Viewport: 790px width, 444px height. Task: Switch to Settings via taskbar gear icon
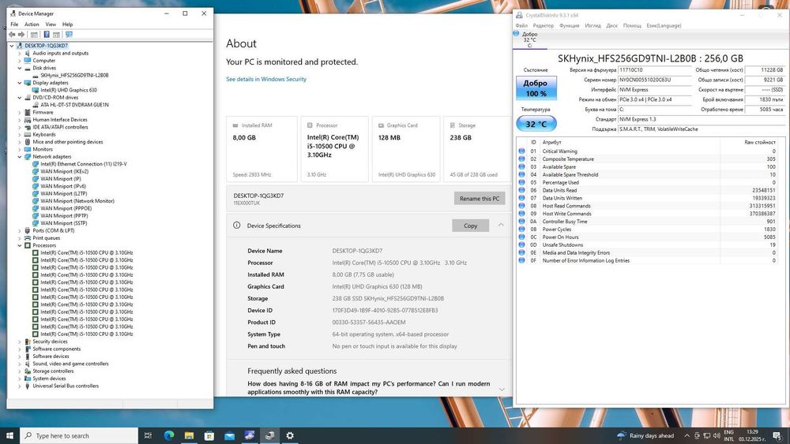pos(290,435)
